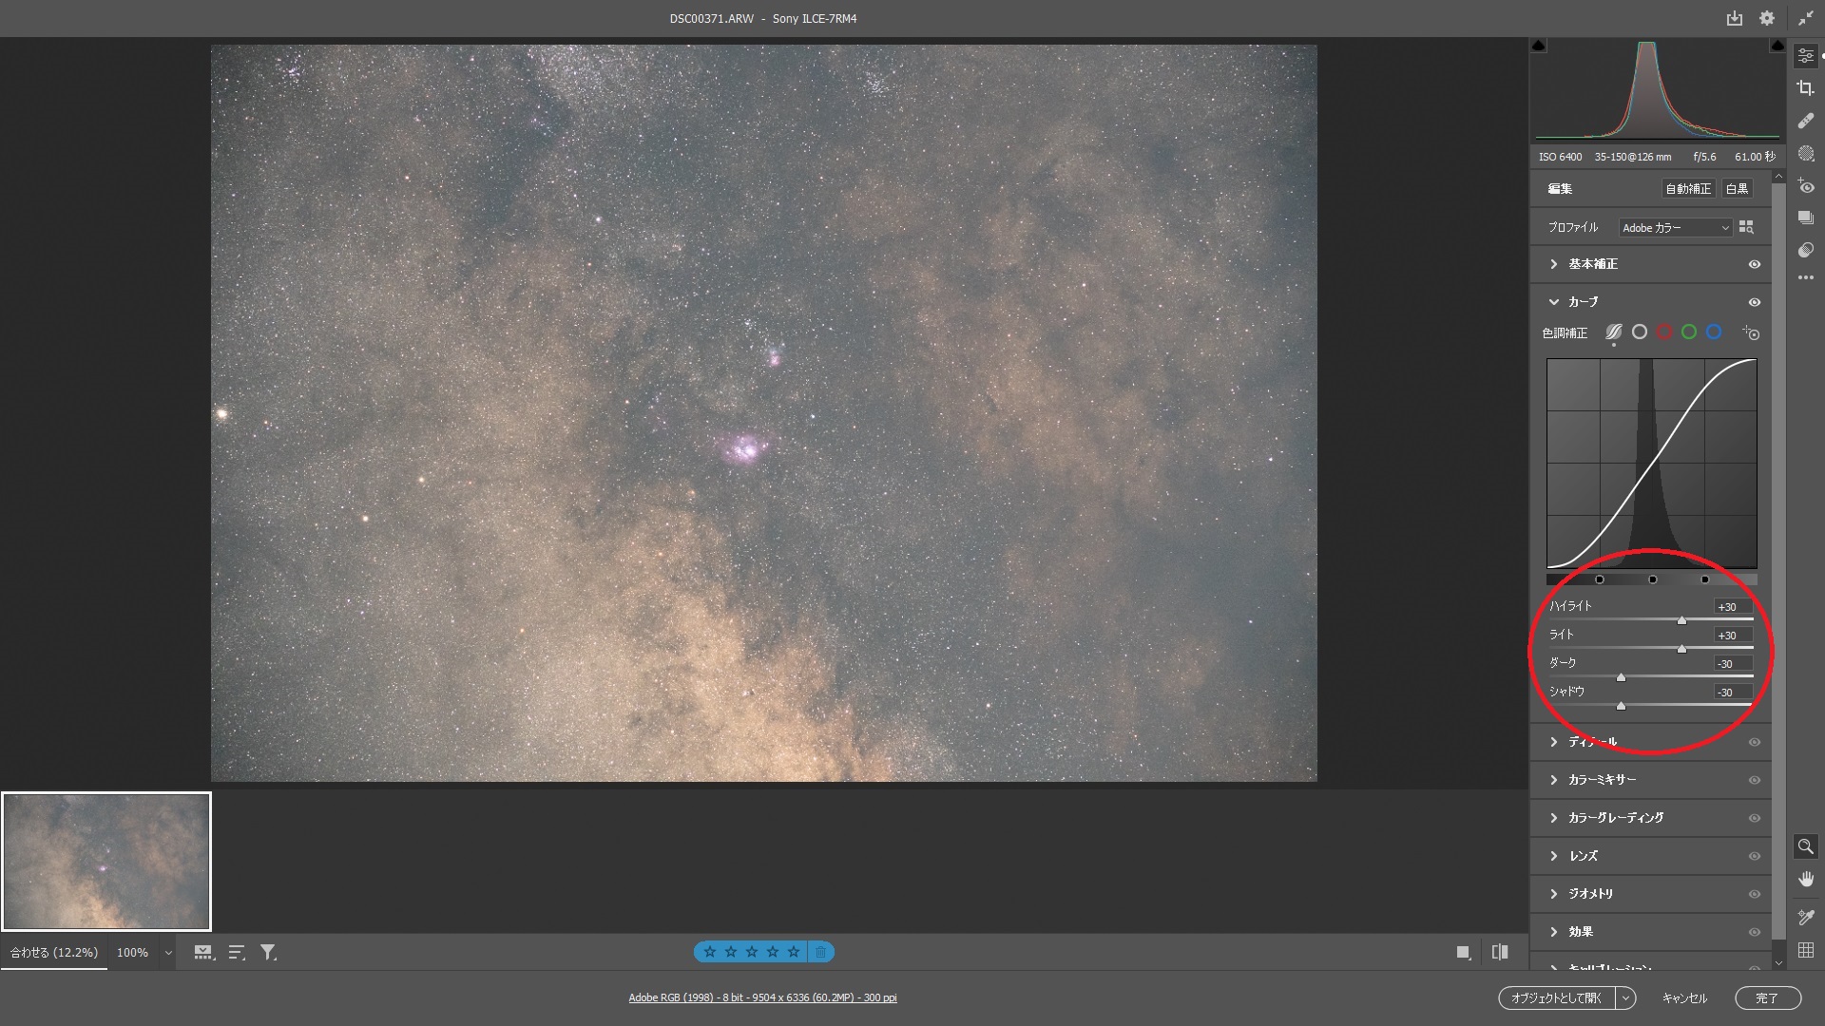Toggle visibility of カラーミキサー edits
The width and height of the screenshot is (1825, 1026).
pos(1755,780)
